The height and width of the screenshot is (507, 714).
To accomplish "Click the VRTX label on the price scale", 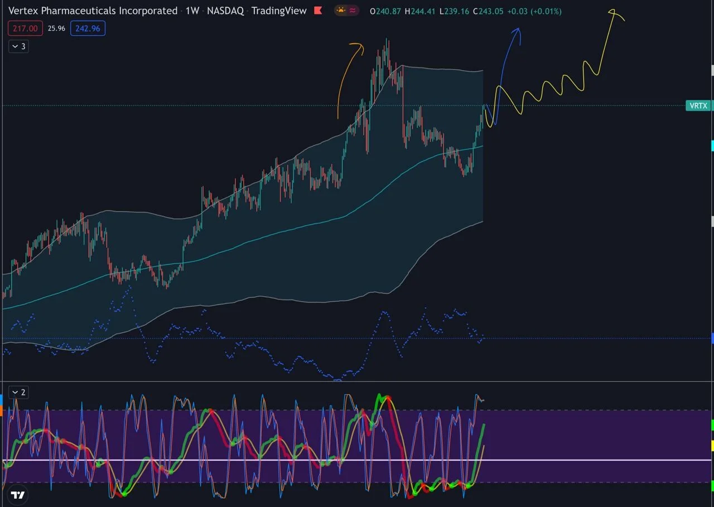I will [x=698, y=105].
